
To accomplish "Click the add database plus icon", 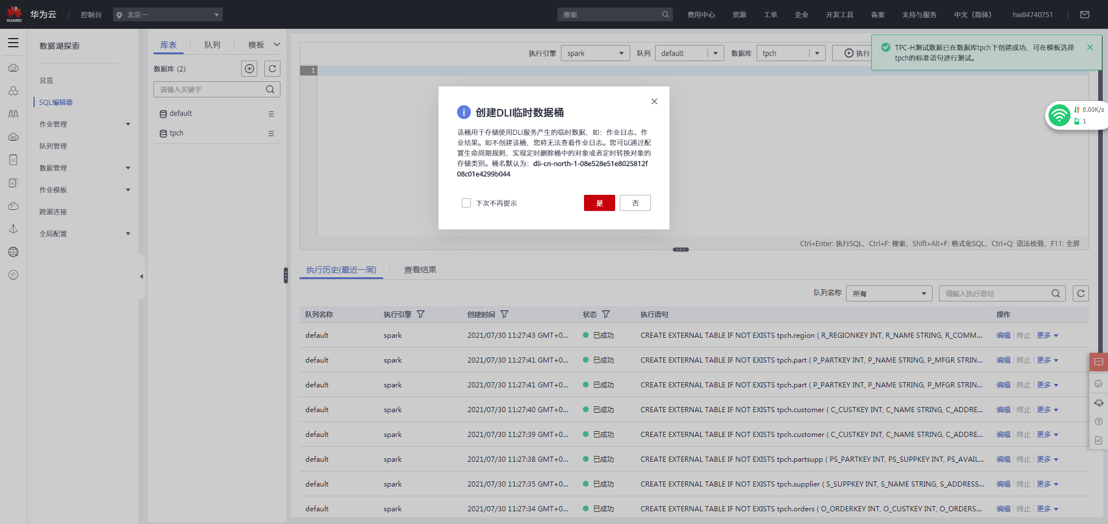I will (x=249, y=69).
